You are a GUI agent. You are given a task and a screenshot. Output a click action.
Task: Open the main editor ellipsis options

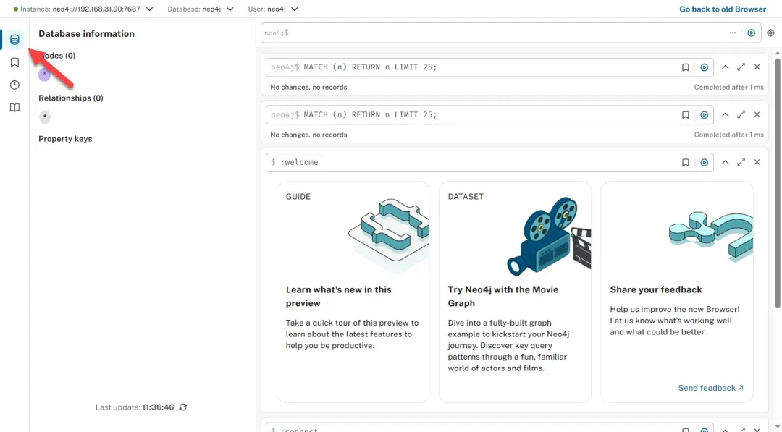[x=732, y=33]
